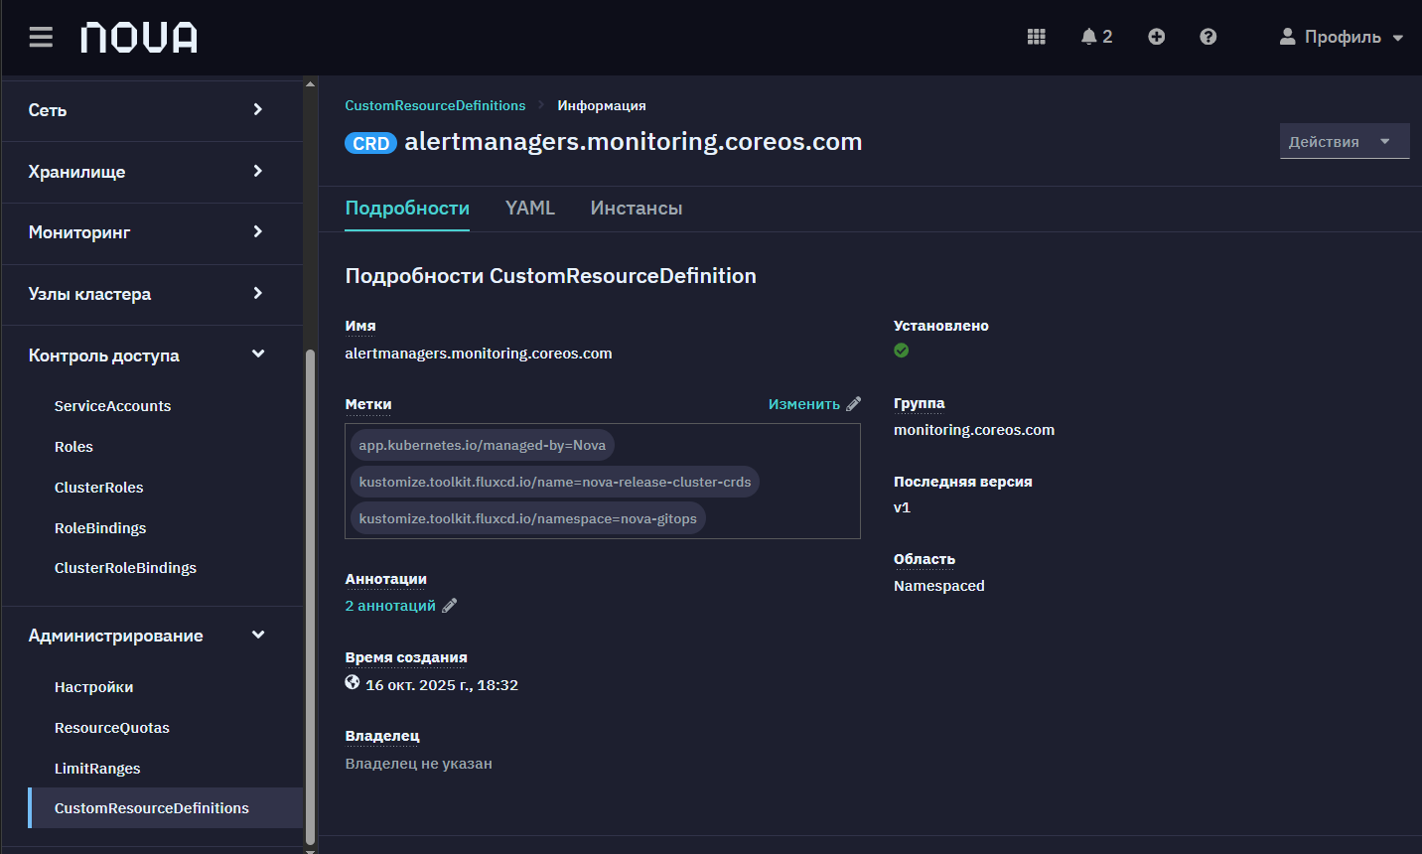Click the nova-release-cluster-crds label chip
Screen dimensions: 1422x854
[555, 482]
